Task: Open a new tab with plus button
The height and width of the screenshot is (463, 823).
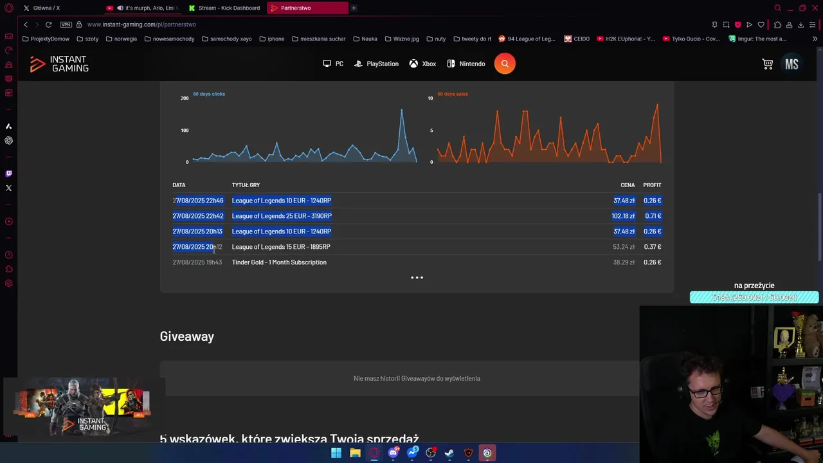Action: tap(354, 8)
